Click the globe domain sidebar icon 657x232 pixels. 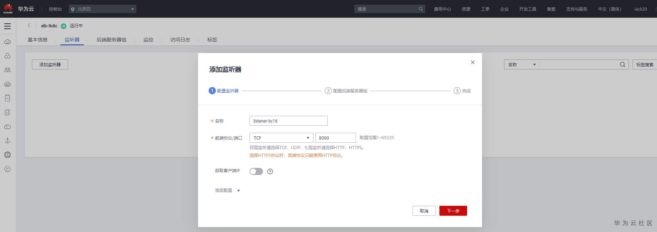click(x=7, y=155)
